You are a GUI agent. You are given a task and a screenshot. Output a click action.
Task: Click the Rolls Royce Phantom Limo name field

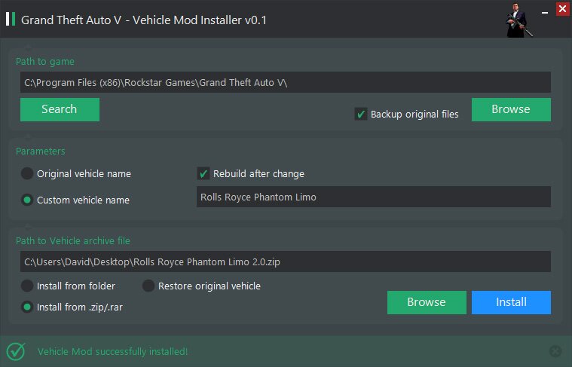369,197
